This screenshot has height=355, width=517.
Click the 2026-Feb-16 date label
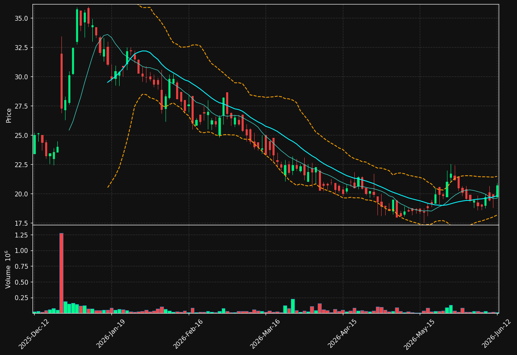tap(189, 333)
